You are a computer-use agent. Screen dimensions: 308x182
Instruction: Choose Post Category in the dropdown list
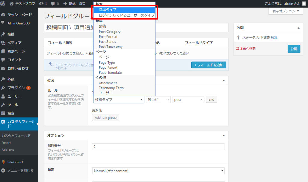click(109, 32)
